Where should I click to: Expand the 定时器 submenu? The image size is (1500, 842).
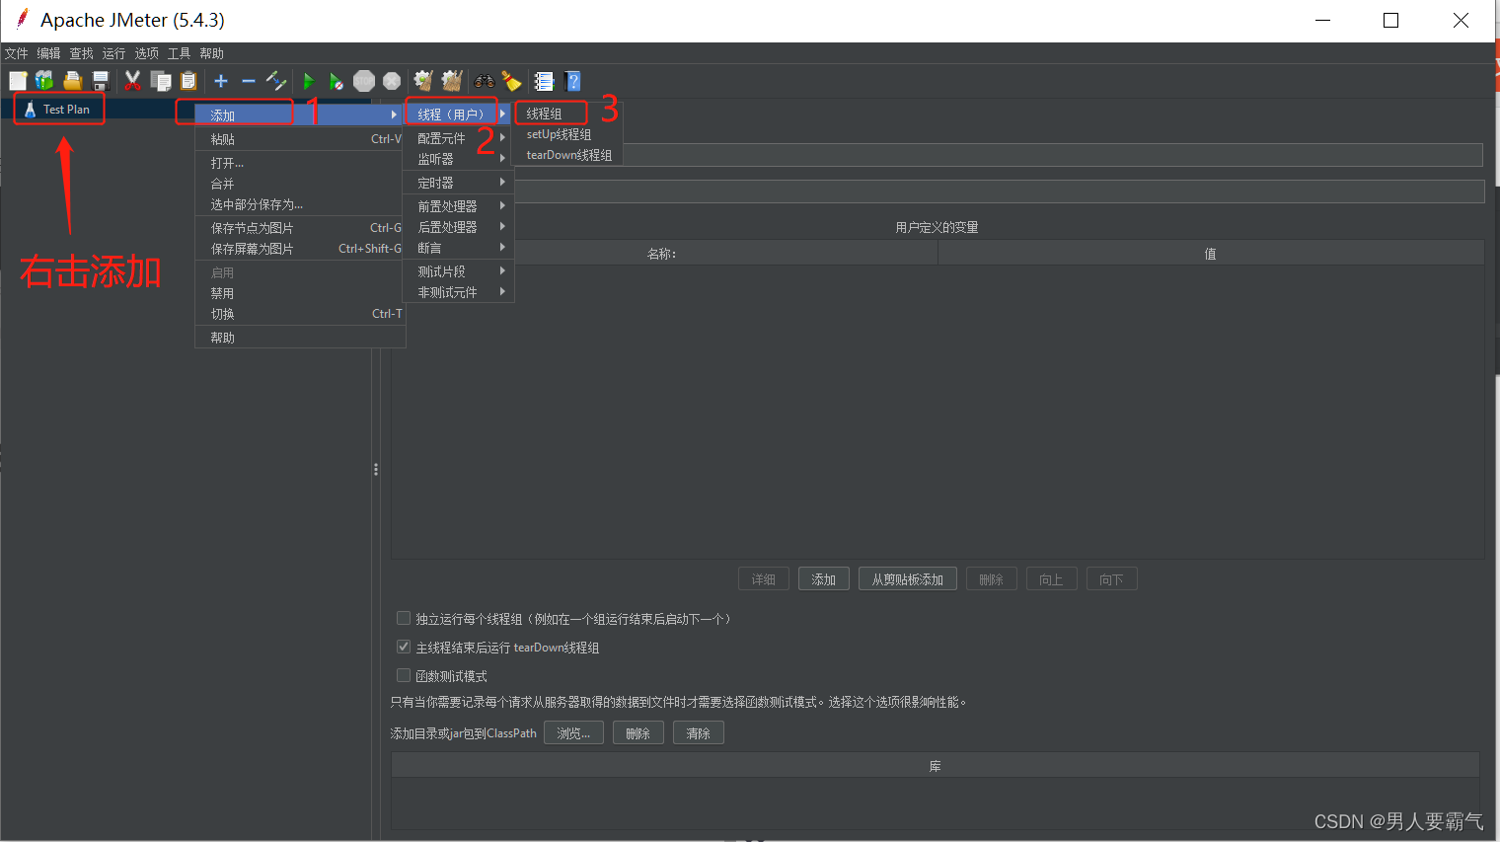(458, 183)
